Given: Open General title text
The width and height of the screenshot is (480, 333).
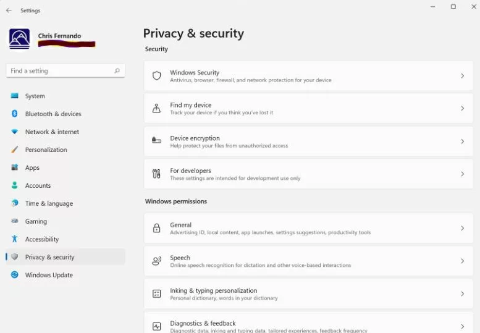Looking at the screenshot, I should click(180, 225).
